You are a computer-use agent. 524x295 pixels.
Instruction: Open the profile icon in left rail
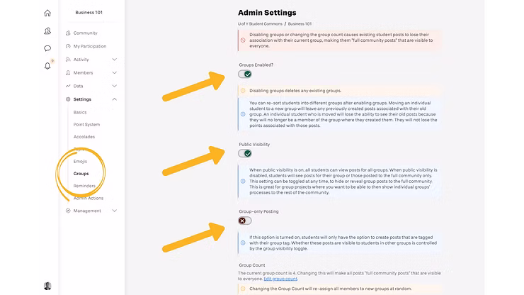point(47,31)
